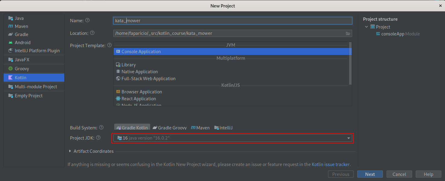Click the consoleApp module icon
Viewport: 445px width, 181px height.
[x=378, y=34]
